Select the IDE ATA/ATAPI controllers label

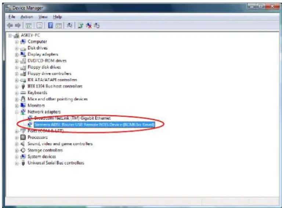(x=52, y=80)
